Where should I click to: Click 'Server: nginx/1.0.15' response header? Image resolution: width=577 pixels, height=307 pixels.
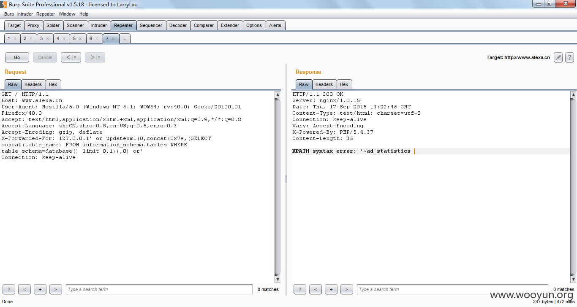[x=326, y=100]
